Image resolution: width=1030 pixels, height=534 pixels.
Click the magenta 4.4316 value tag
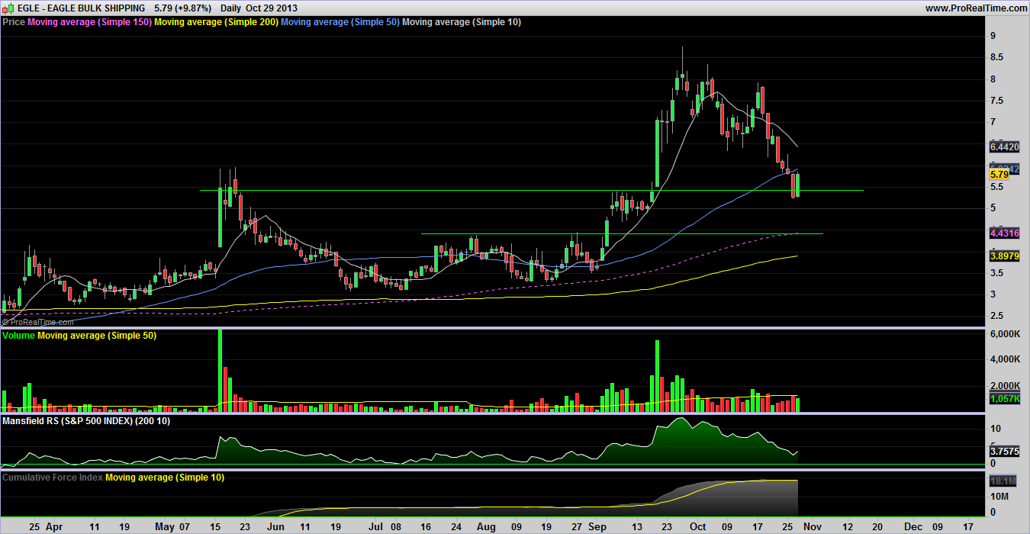pos(1004,233)
